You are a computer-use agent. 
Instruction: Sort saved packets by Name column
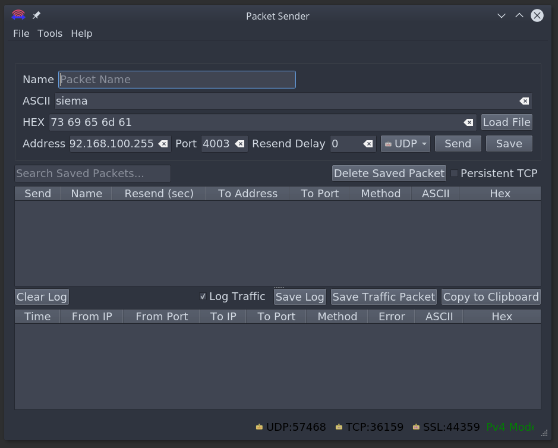click(x=87, y=194)
